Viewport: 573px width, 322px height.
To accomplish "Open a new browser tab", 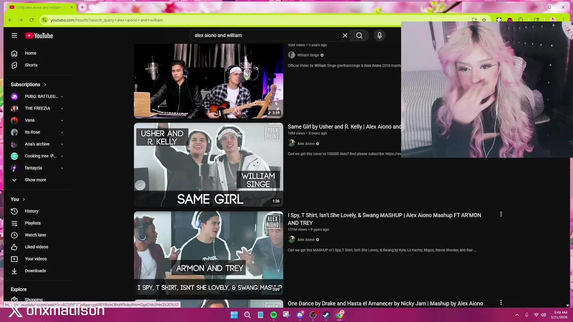I will (82, 7).
